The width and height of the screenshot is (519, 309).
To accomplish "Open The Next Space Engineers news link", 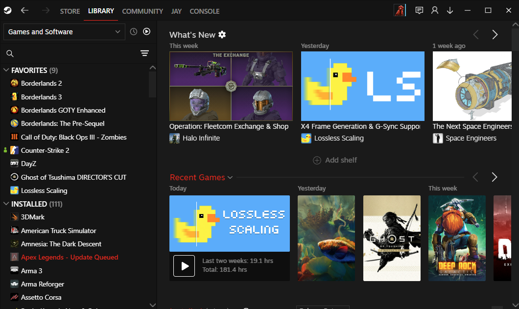I will coord(472,126).
